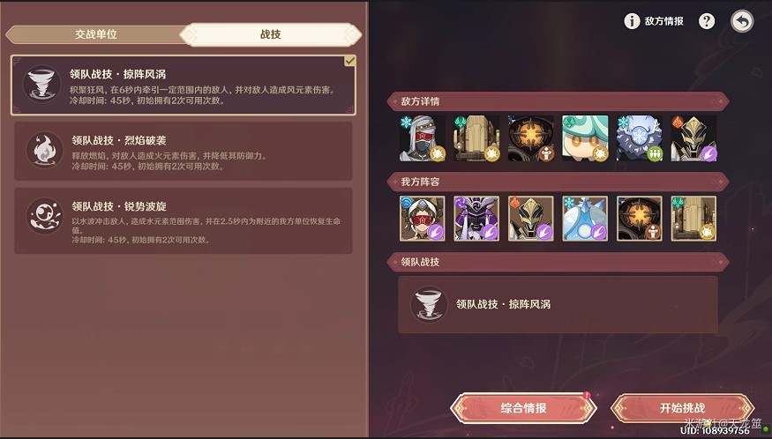Select the 锐势波旋 water skill icon
Image resolution: width=772 pixels, height=439 pixels.
coord(44,217)
